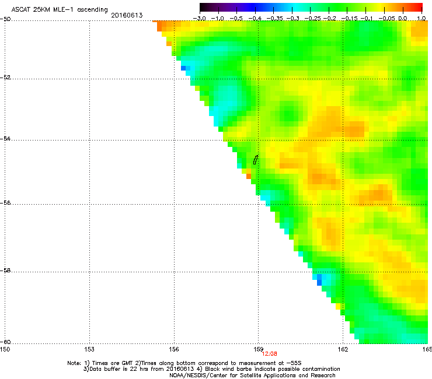Image resolution: width=432 pixels, height=379 pixels.
Task: Click the small black island outline near 159
Action: point(256,160)
